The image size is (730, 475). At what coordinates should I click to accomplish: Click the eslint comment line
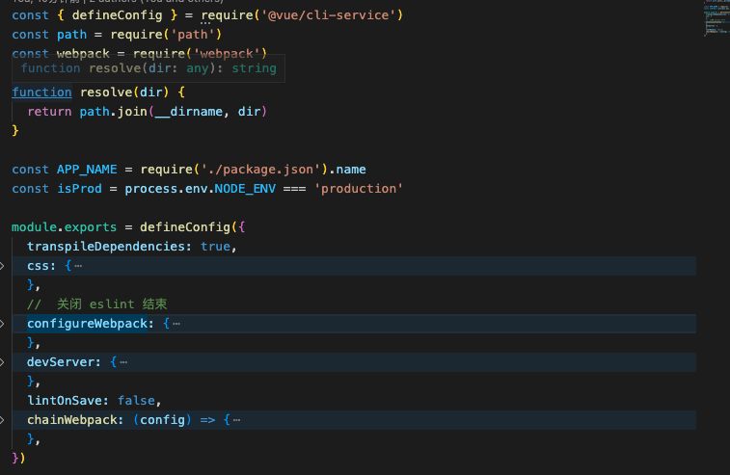96,304
